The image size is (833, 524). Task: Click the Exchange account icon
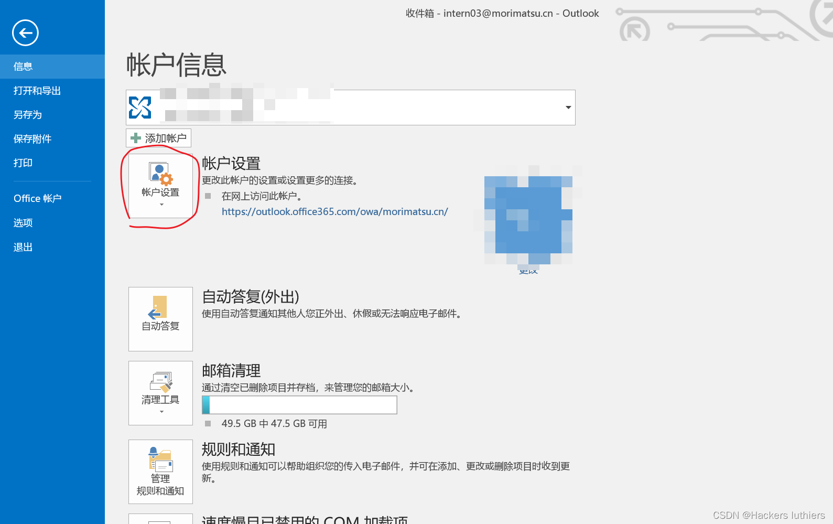[x=140, y=108]
